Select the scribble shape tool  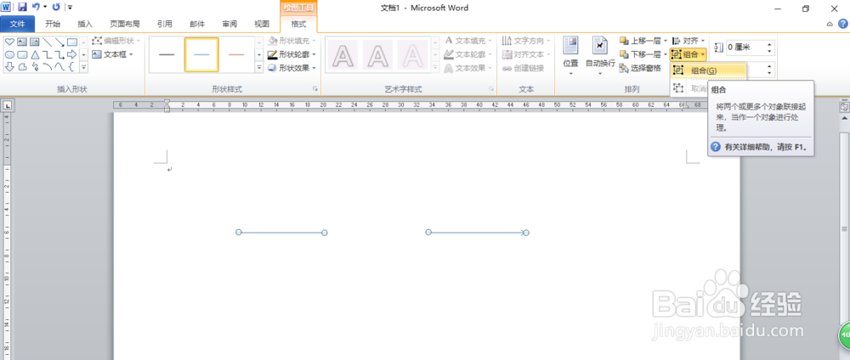[x=35, y=67]
